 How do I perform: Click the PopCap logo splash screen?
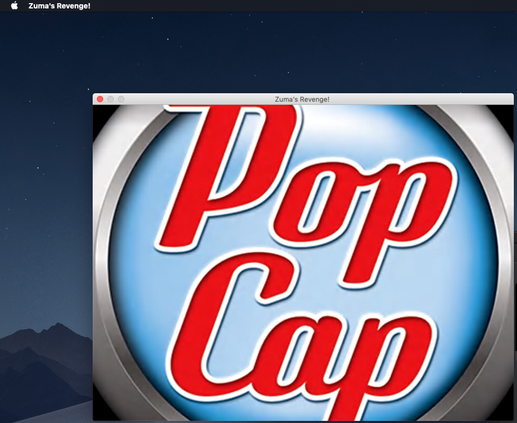303,263
